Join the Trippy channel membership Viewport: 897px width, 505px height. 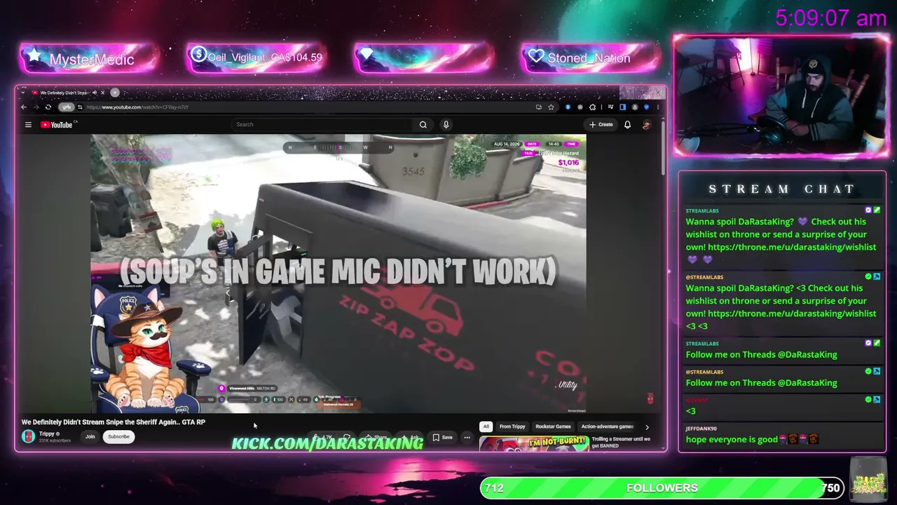pos(90,437)
